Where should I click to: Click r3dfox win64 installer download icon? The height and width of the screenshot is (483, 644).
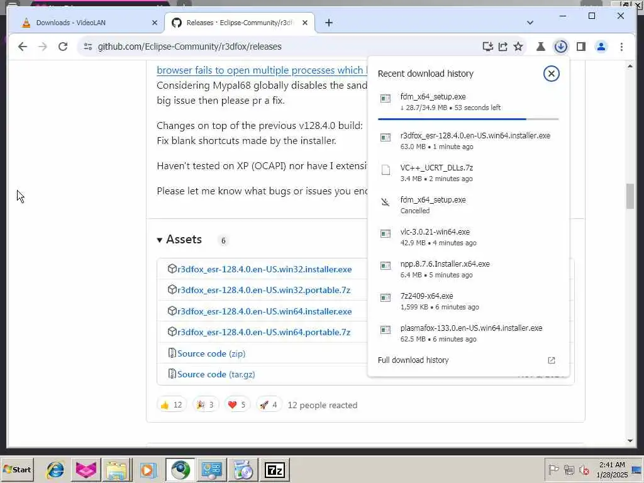pyautogui.click(x=386, y=137)
